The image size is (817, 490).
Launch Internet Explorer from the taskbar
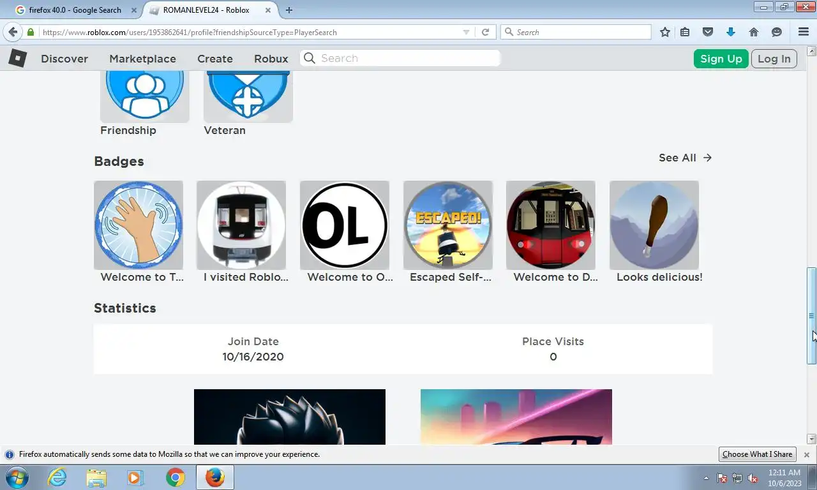(57, 477)
